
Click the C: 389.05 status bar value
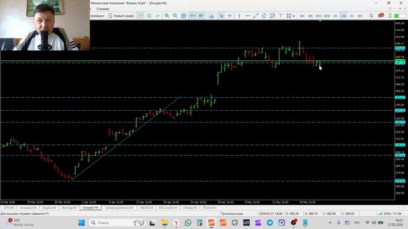(x=348, y=214)
